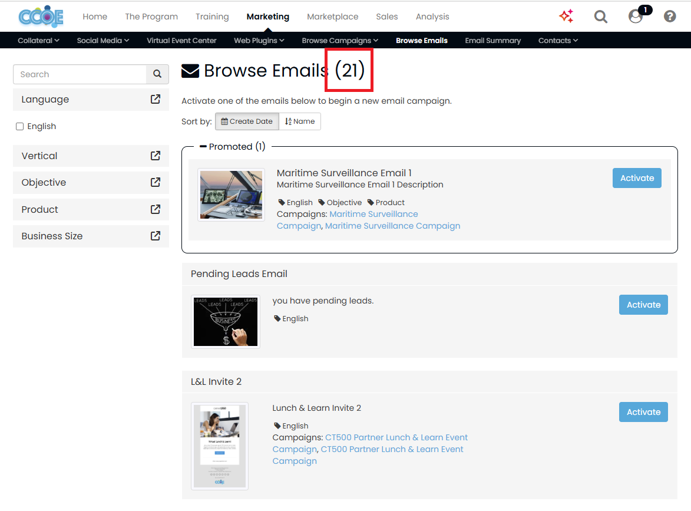Expand the Collateral dropdown menu

(38, 41)
